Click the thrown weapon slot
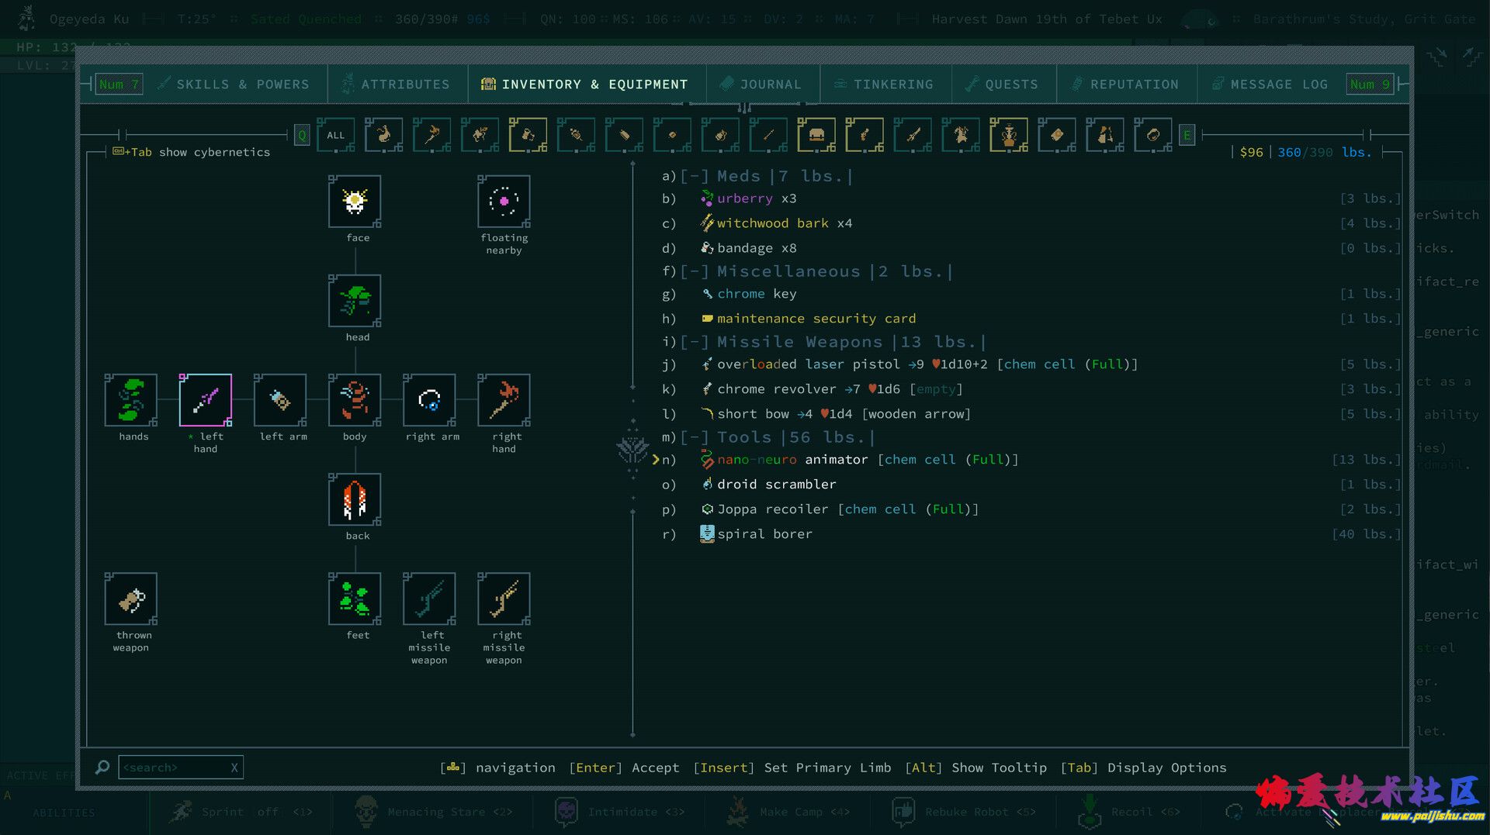The image size is (1490, 835). (x=131, y=599)
